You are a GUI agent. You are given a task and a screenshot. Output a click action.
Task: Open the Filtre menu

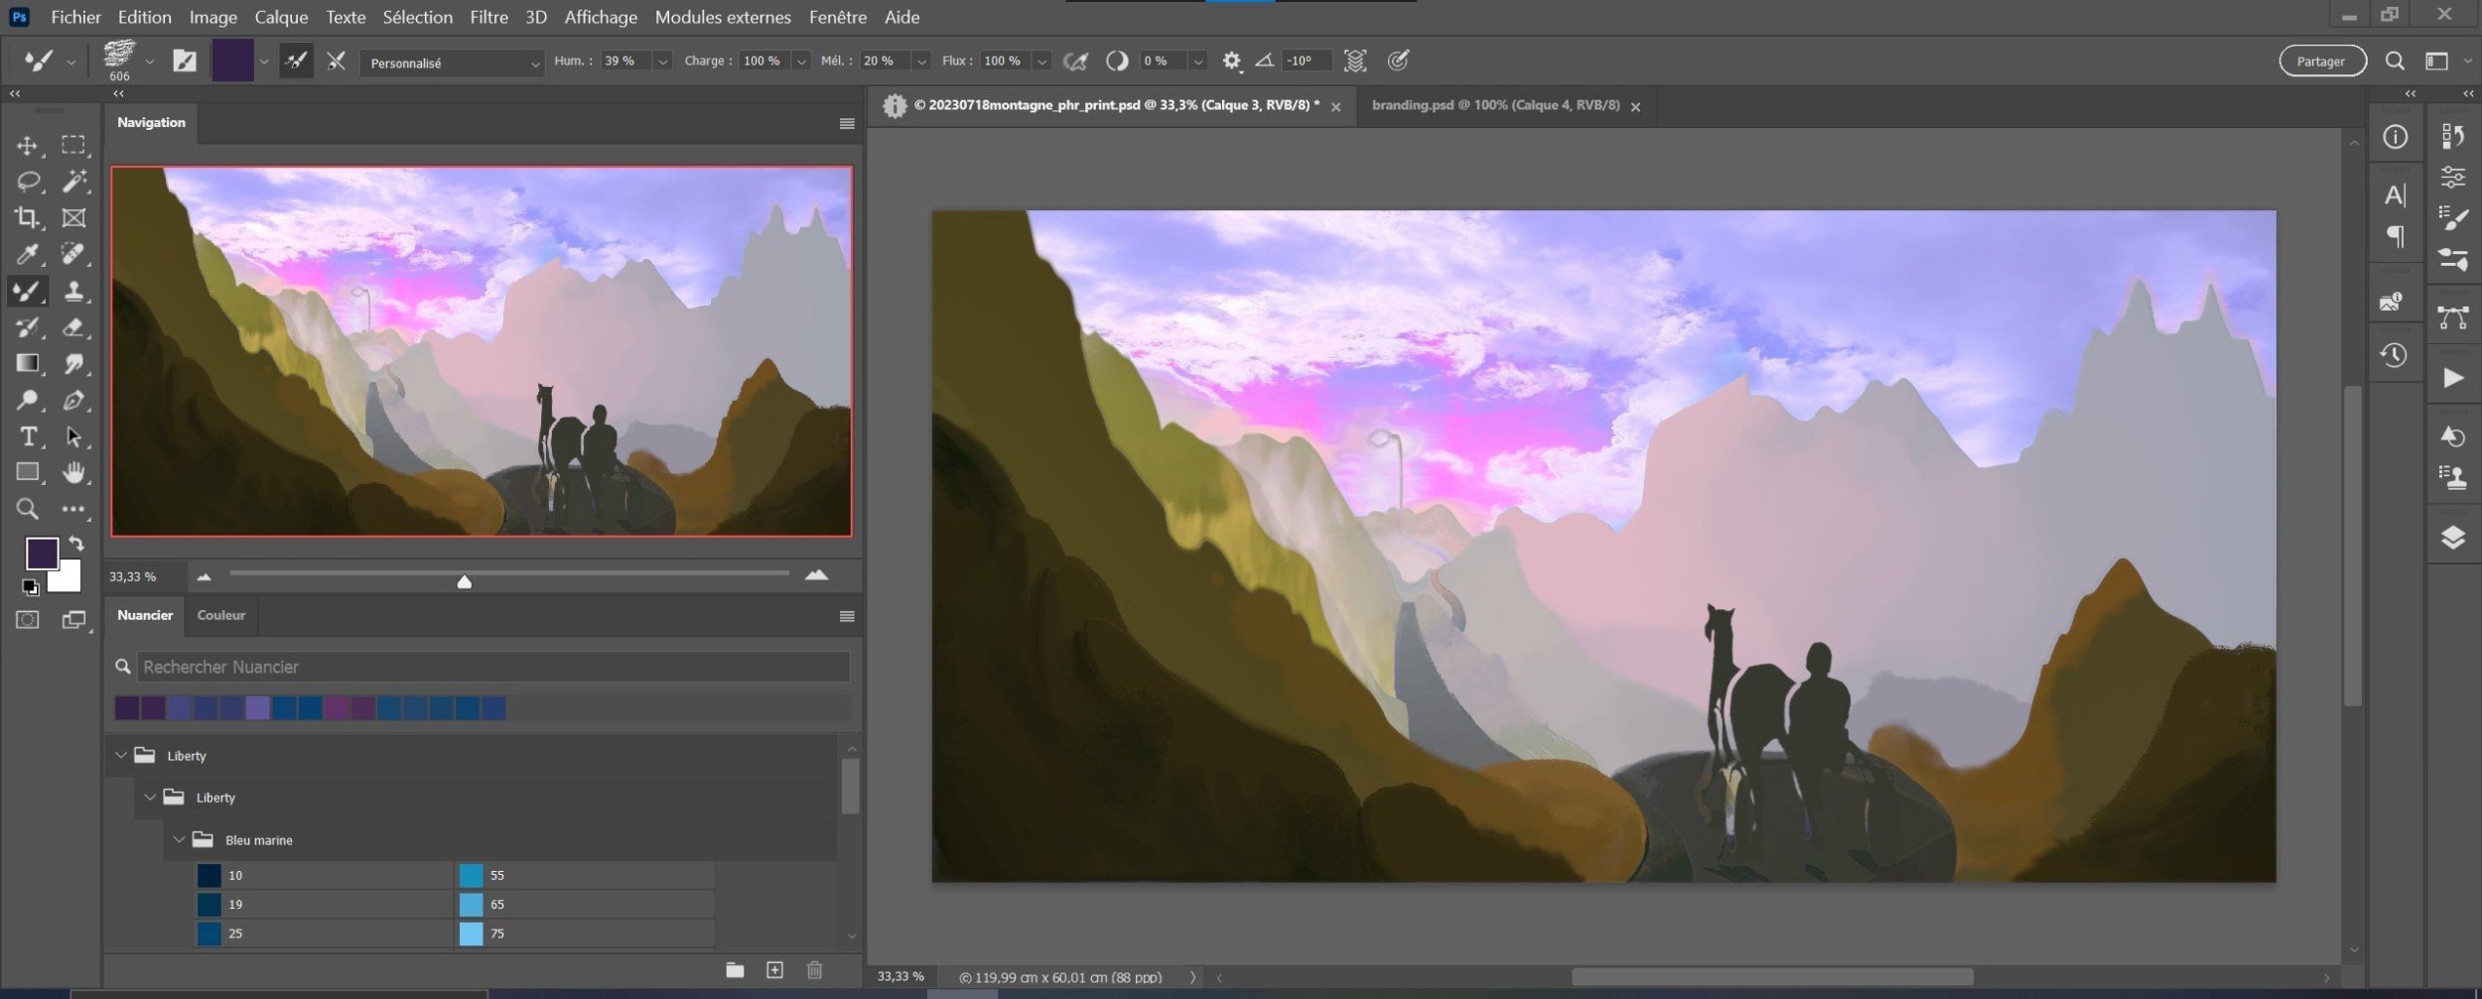pos(488,17)
